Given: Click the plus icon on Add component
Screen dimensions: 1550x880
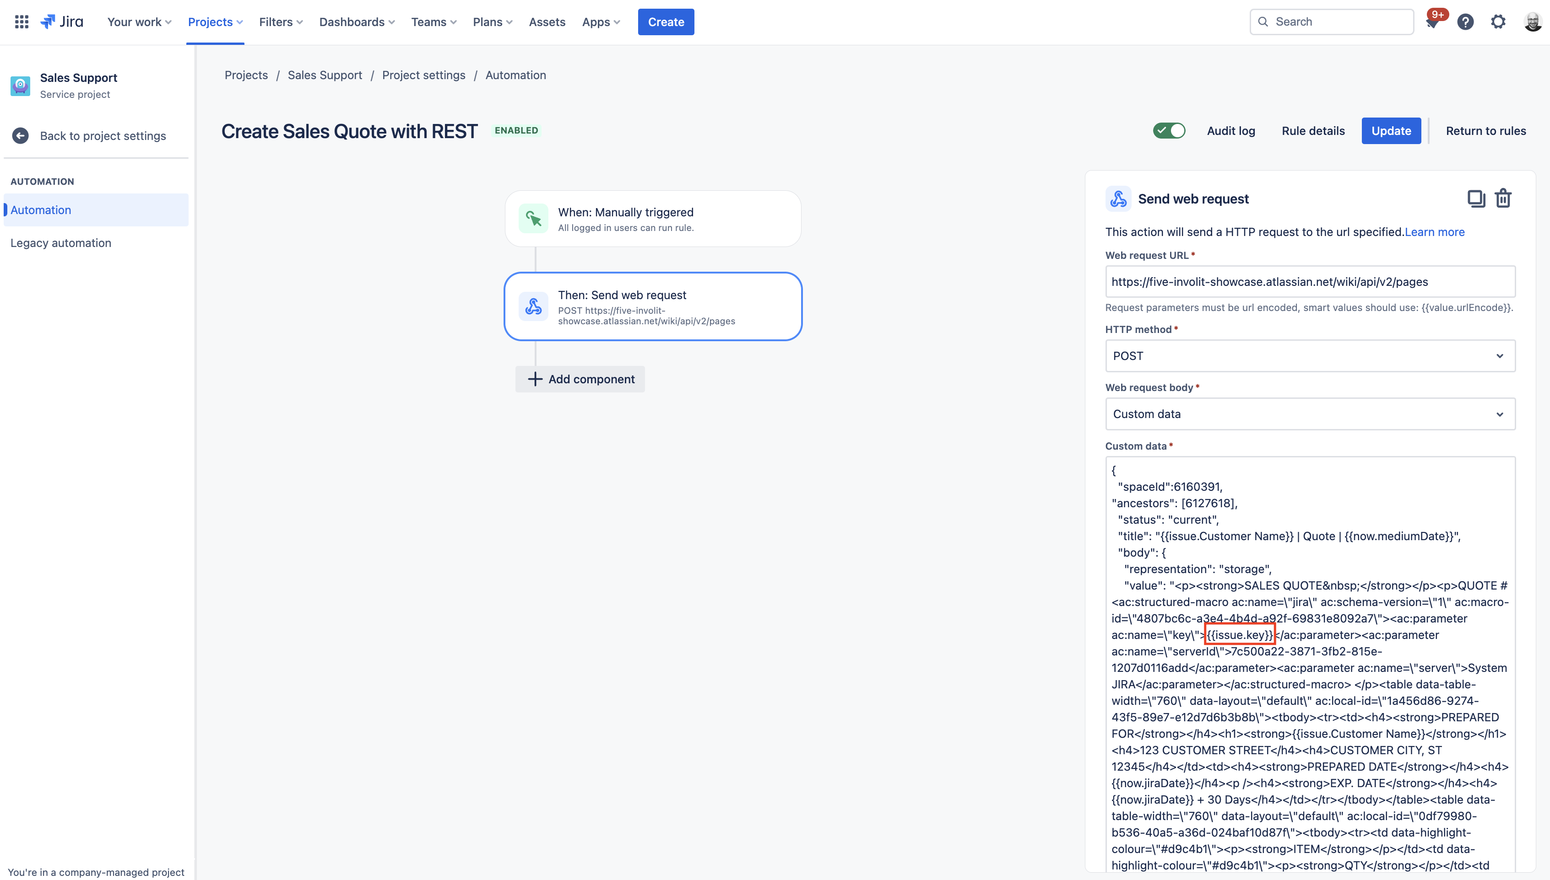Looking at the screenshot, I should click(x=535, y=379).
